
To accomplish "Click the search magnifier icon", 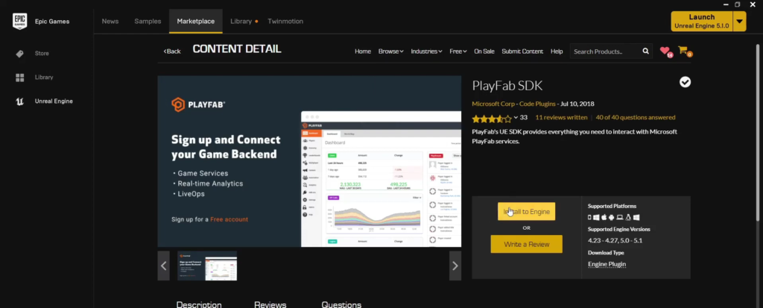I will point(645,51).
